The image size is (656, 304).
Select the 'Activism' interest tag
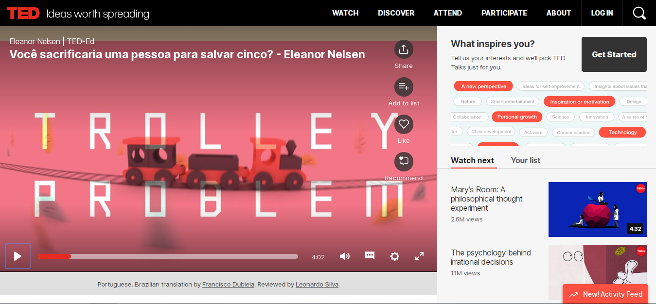(x=533, y=132)
